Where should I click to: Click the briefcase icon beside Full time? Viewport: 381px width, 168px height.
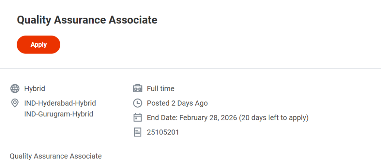tap(138, 89)
